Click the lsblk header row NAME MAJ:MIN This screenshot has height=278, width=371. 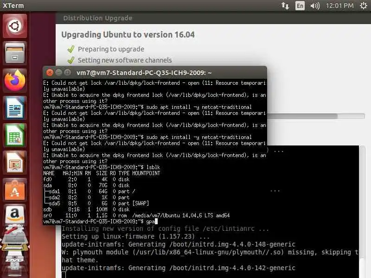click(x=102, y=173)
